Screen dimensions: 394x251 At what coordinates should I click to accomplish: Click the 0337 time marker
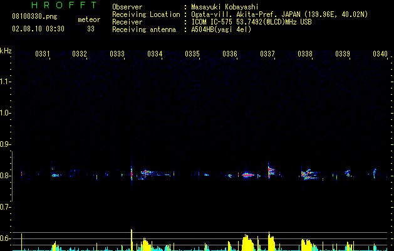(267, 54)
